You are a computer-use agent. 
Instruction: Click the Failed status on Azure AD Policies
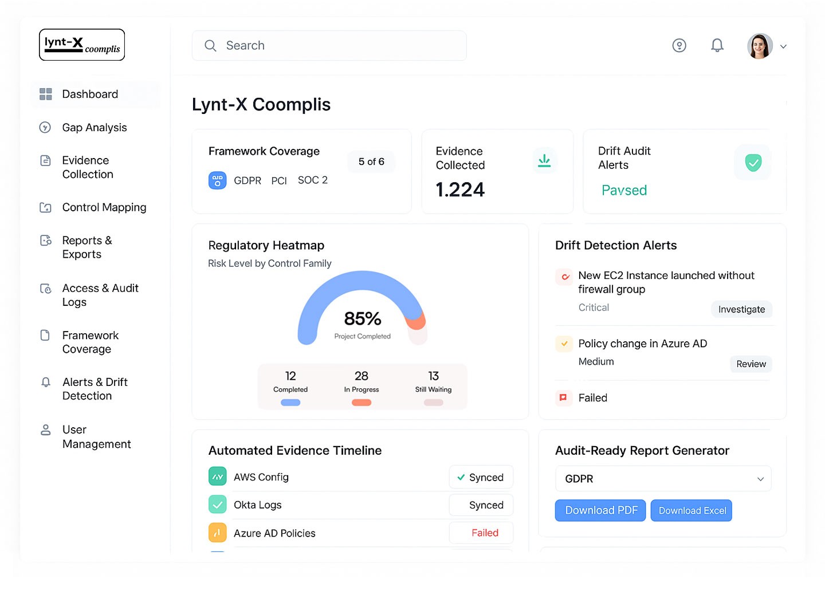pyautogui.click(x=481, y=533)
